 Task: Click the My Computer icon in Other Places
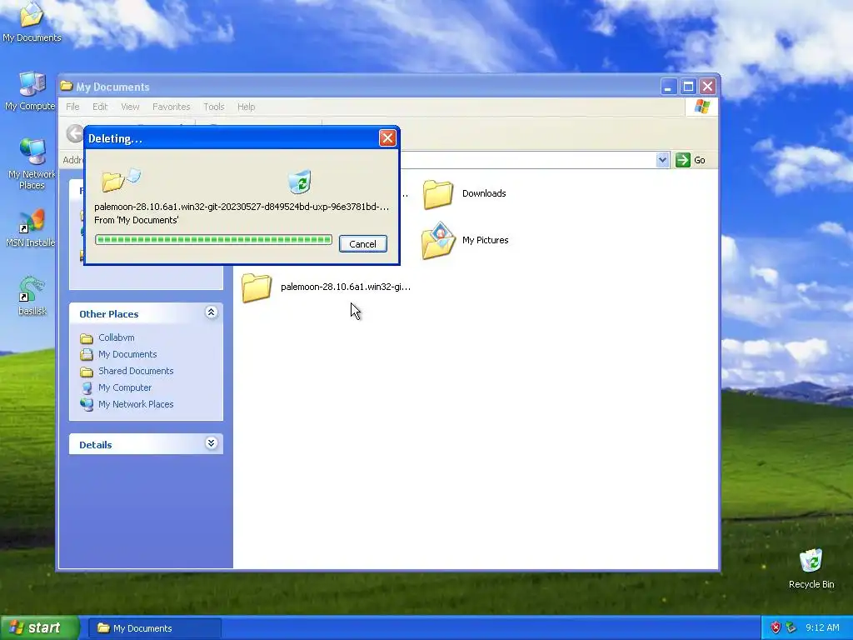click(87, 388)
